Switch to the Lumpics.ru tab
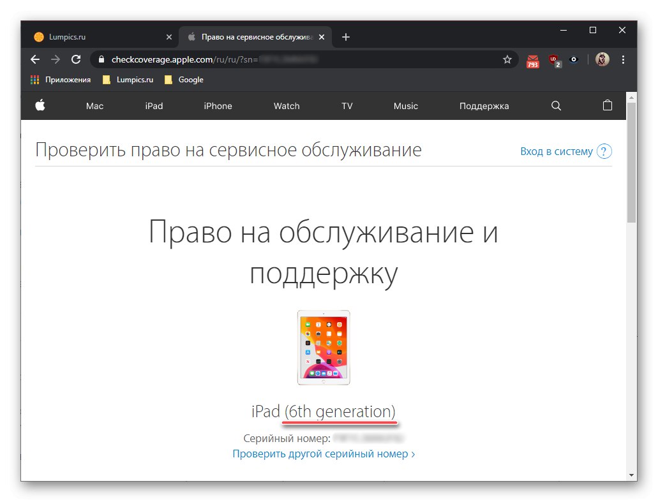Screen dimensions: 658x502 click(x=102, y=37)
